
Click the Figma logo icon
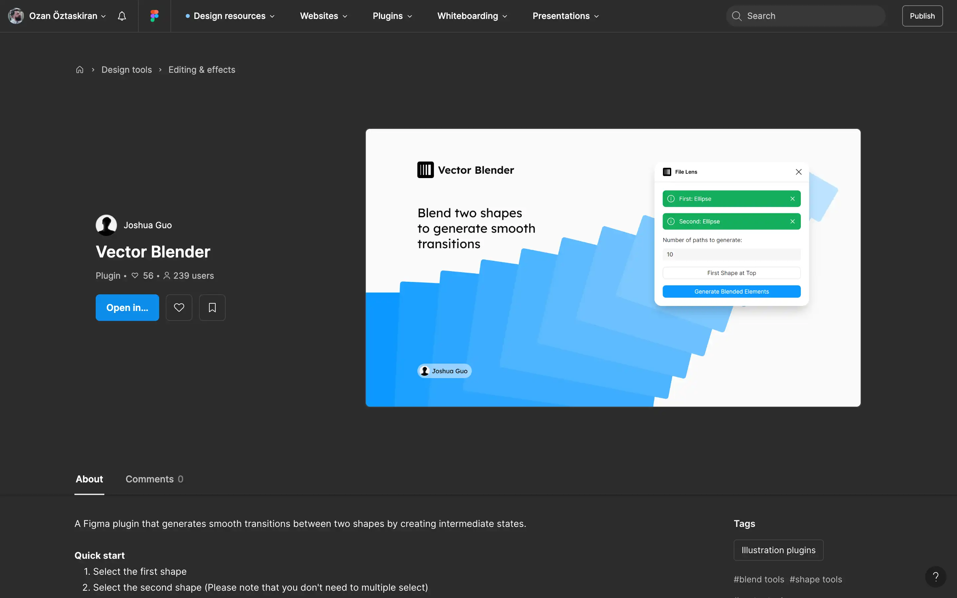point(154,16)
